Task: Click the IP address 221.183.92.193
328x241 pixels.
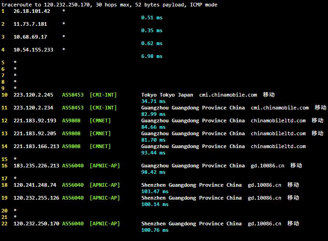Action: pyautogui.click(x=35, y=120)
